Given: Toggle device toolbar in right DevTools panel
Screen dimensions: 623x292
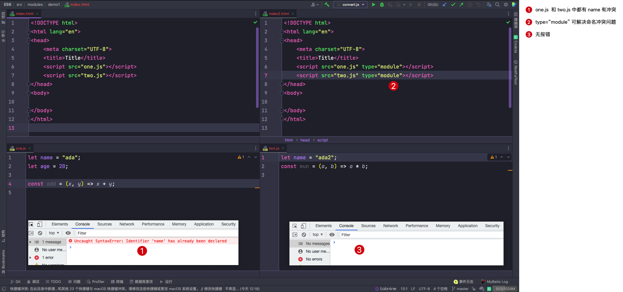Looking at the screenshot, I should 303,226.
